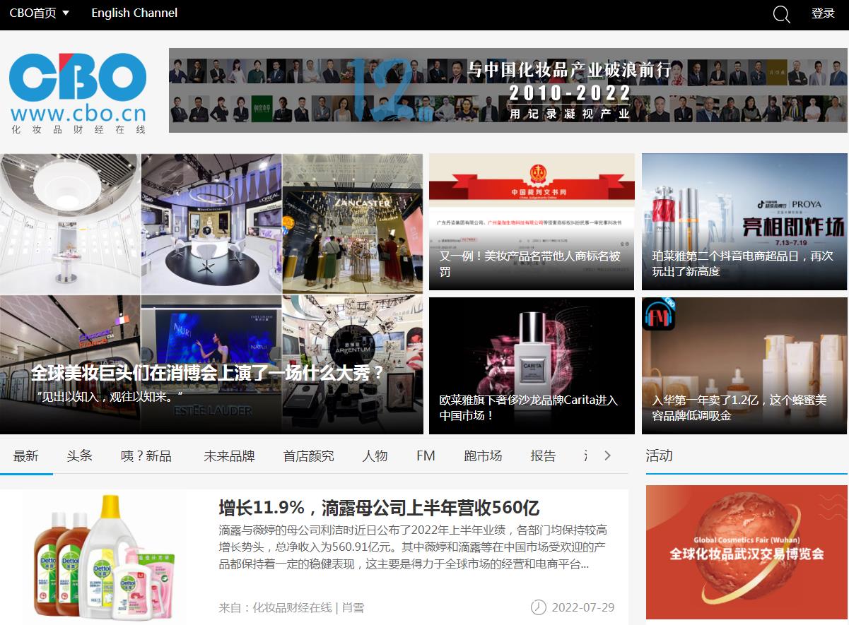Open article 增长11.9%，滴露母公司上半年营收560亿
Viewport: 849px width, 625px height.
pyautogui.click(x=379, y=508)
